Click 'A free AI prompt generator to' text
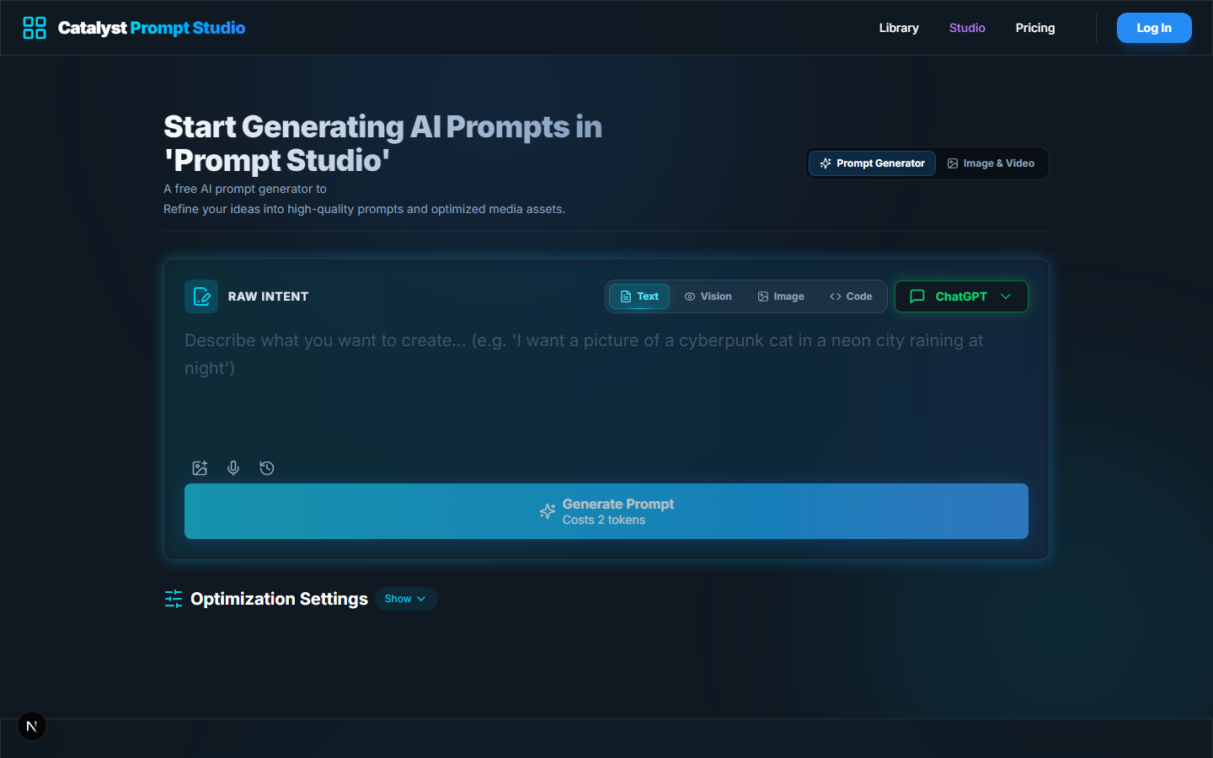 click(x=245, y=189)
